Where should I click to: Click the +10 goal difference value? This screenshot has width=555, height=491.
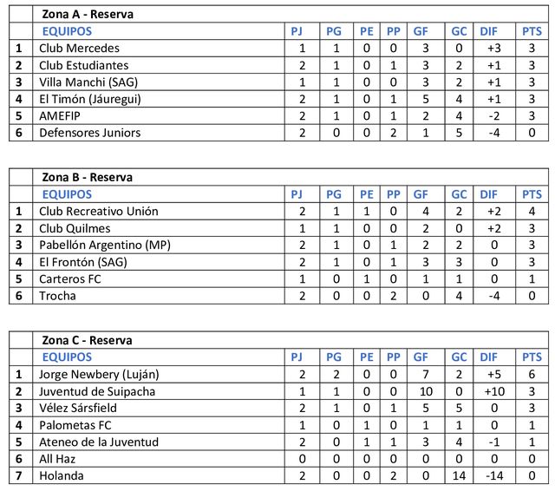pos(490,391)
